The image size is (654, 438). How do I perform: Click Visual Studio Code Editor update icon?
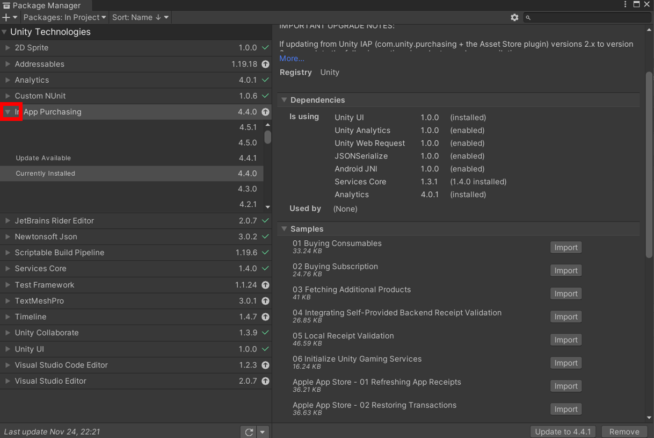pyautogui.click(x=265, y=365)
